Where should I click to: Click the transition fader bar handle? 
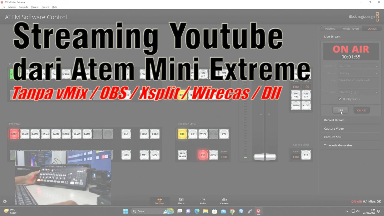(265, 157)
